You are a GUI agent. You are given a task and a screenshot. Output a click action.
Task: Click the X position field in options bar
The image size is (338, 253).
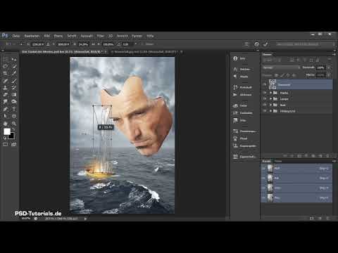37,44
